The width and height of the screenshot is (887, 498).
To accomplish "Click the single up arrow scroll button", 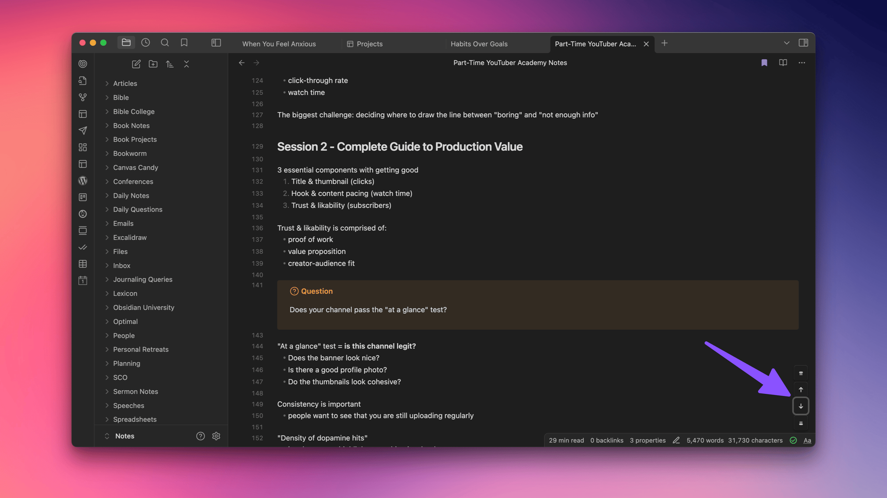I will coord(801,389).
